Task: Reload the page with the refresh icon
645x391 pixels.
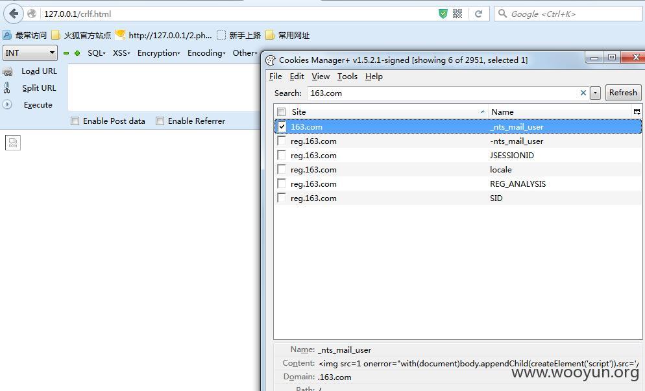Action: [478, 14]
